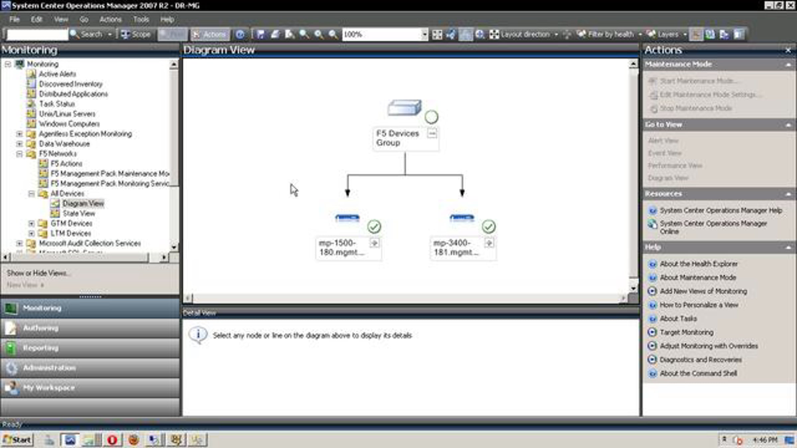797x448 pixels.
Task: Click the Opera icon in the taskbar
Action: point(112,440)
